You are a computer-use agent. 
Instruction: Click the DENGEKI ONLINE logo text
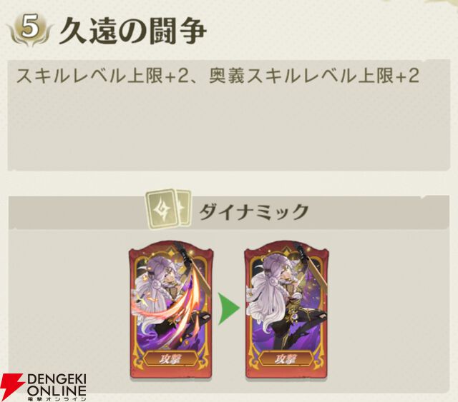57,385
